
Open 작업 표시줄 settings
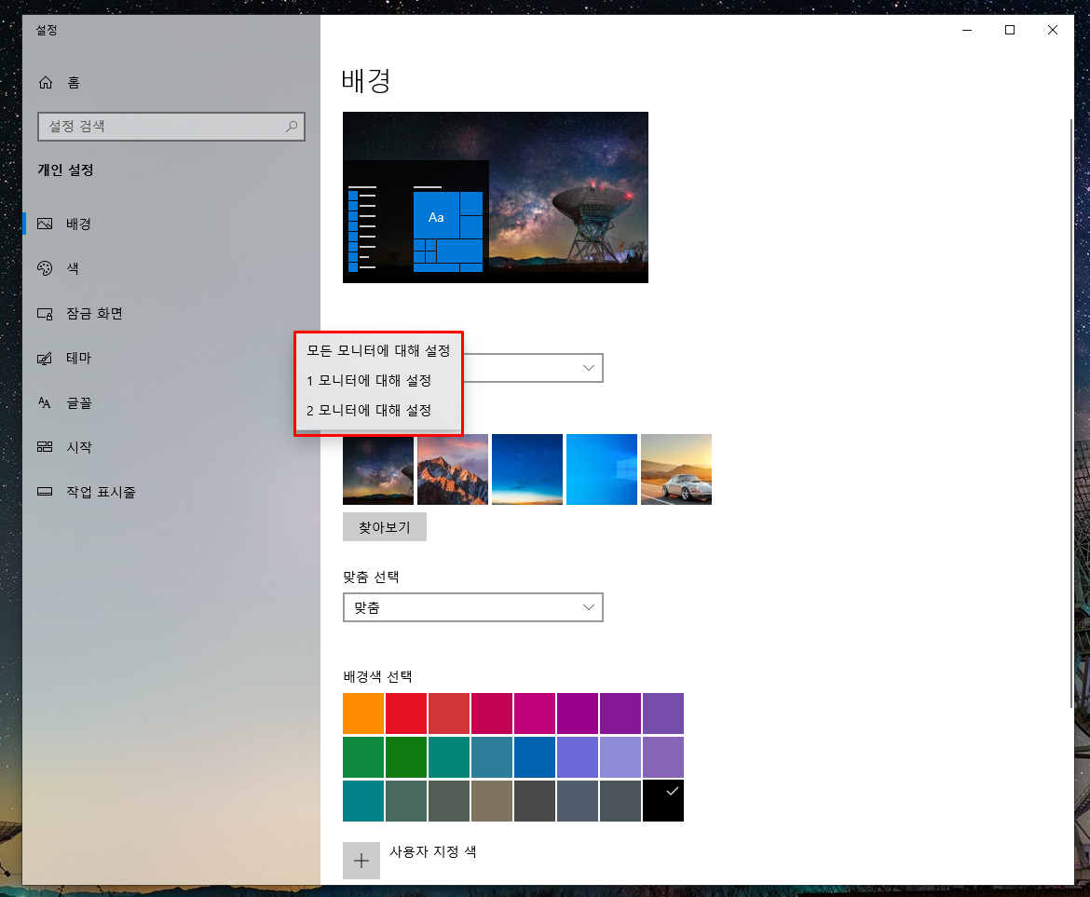pos(101,492)
